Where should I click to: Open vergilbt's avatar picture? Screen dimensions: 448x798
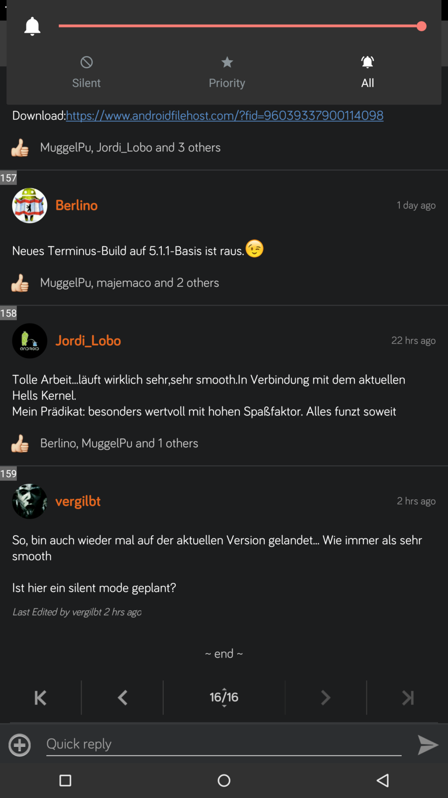click(x=29, y=501)
